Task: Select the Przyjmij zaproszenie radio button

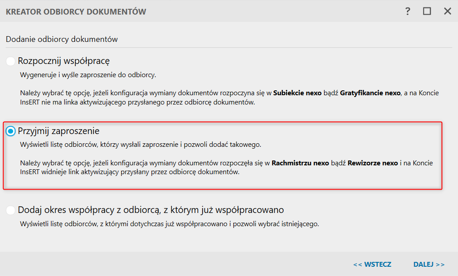Action: (x=11, y=131)
